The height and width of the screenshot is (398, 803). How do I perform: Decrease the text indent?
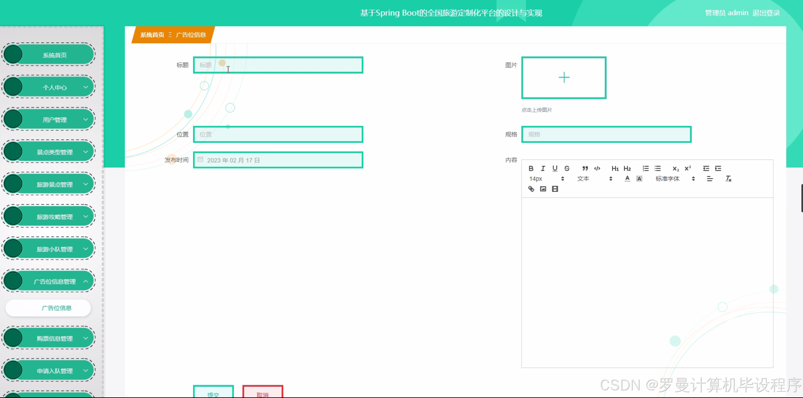(706, 169)
